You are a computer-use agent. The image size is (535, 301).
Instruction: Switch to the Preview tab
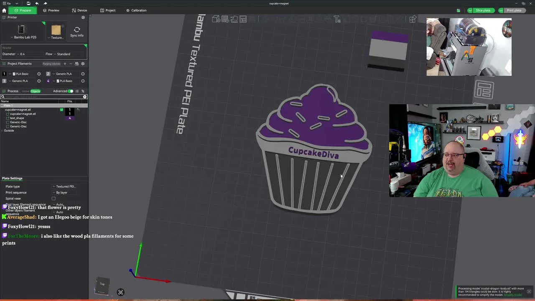51,10
